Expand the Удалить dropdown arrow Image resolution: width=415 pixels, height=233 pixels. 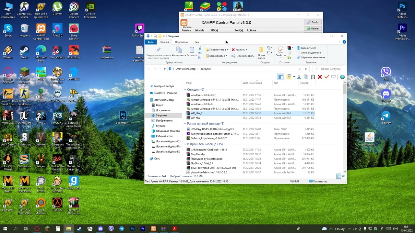[246, 50]
